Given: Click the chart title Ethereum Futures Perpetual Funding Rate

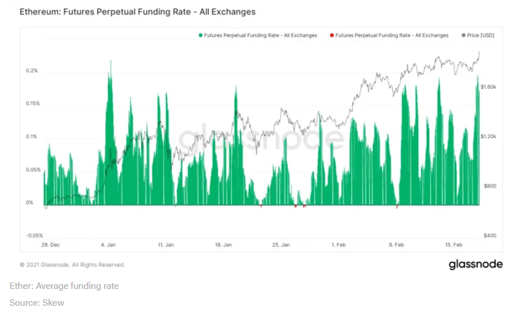Looking at the screenshot, I should (137, 12).
